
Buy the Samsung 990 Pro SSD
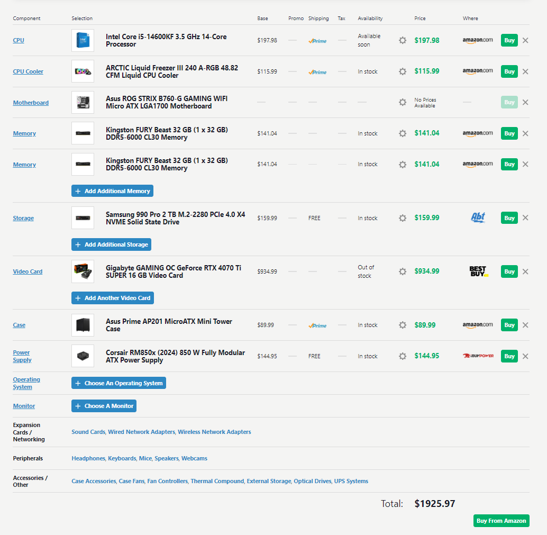pyautogui.click(x=509, y=218)
